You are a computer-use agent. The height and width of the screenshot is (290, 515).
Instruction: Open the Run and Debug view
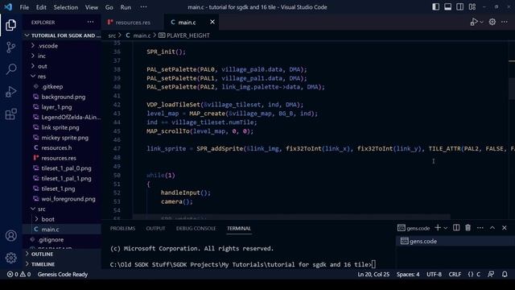pos(10,92)
